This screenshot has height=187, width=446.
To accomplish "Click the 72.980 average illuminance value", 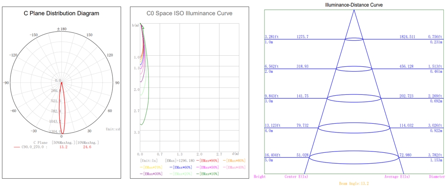I will 405,155.
